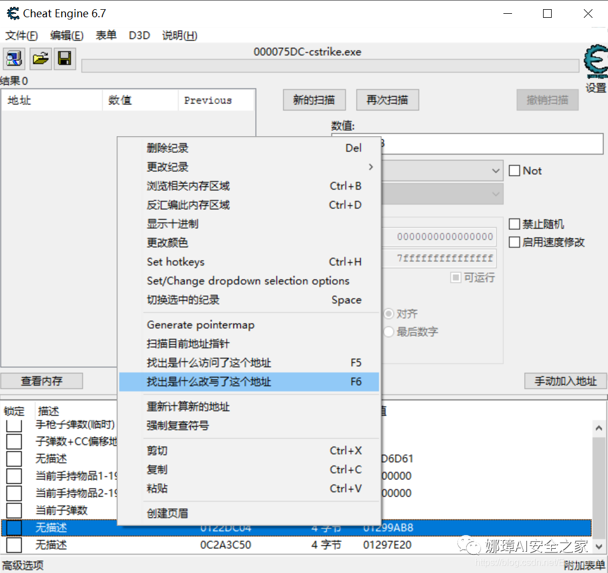Screen dimensions: 608x573
Task: Check lock box for row 0C2A3C50
Action: pos(14,545)
